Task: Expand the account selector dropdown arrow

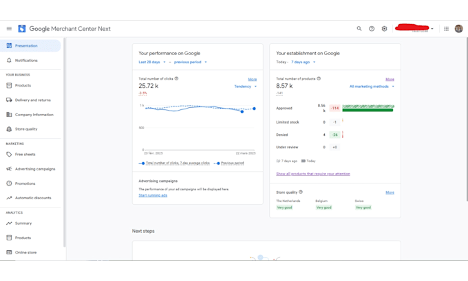Action: tap(432, 29)
